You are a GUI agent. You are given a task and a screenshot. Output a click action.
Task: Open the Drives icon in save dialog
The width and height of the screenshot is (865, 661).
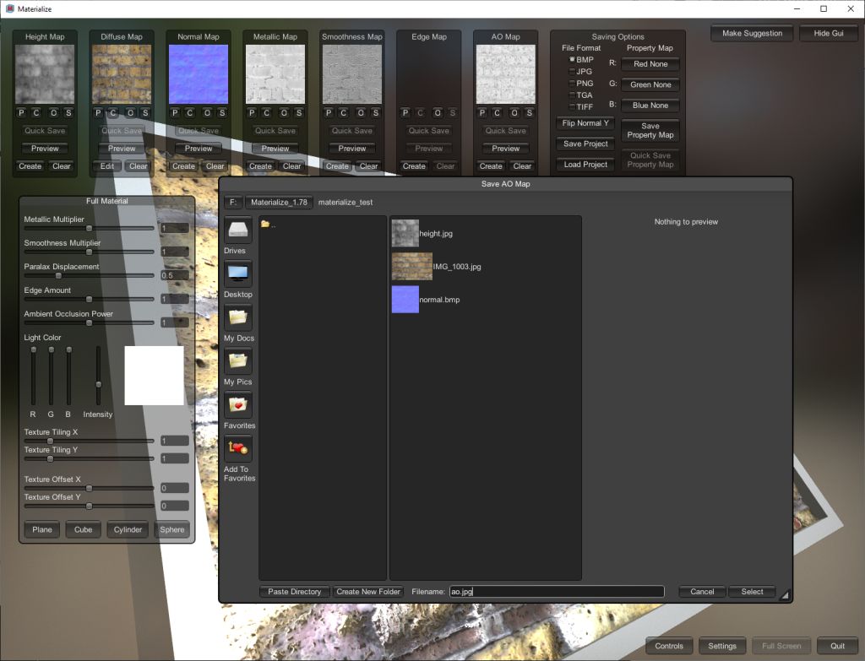(237, 230)
